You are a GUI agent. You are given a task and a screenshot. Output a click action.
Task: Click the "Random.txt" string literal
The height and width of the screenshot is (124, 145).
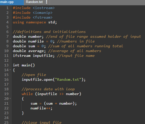pos(68,79)
